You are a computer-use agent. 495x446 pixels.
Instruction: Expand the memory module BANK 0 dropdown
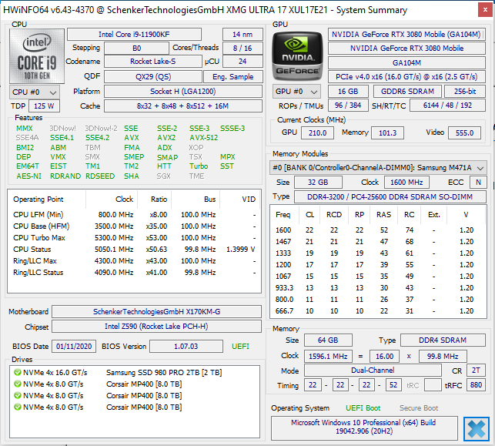pyautogui.click(x=378, y=168)
